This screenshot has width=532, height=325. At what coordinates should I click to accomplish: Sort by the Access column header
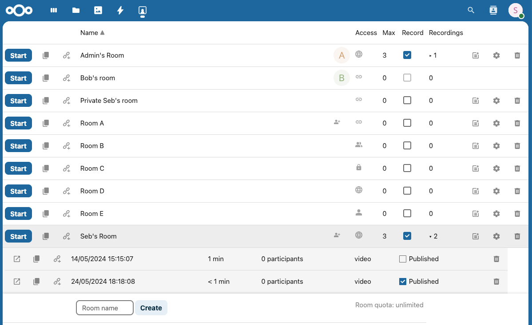[366, 33]
